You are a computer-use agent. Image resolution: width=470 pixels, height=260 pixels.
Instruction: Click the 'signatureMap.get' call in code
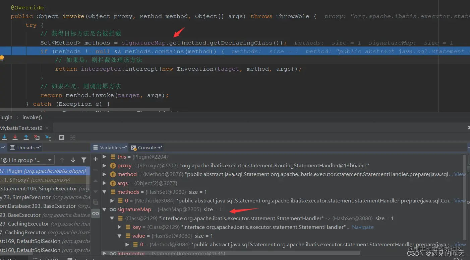151,43
